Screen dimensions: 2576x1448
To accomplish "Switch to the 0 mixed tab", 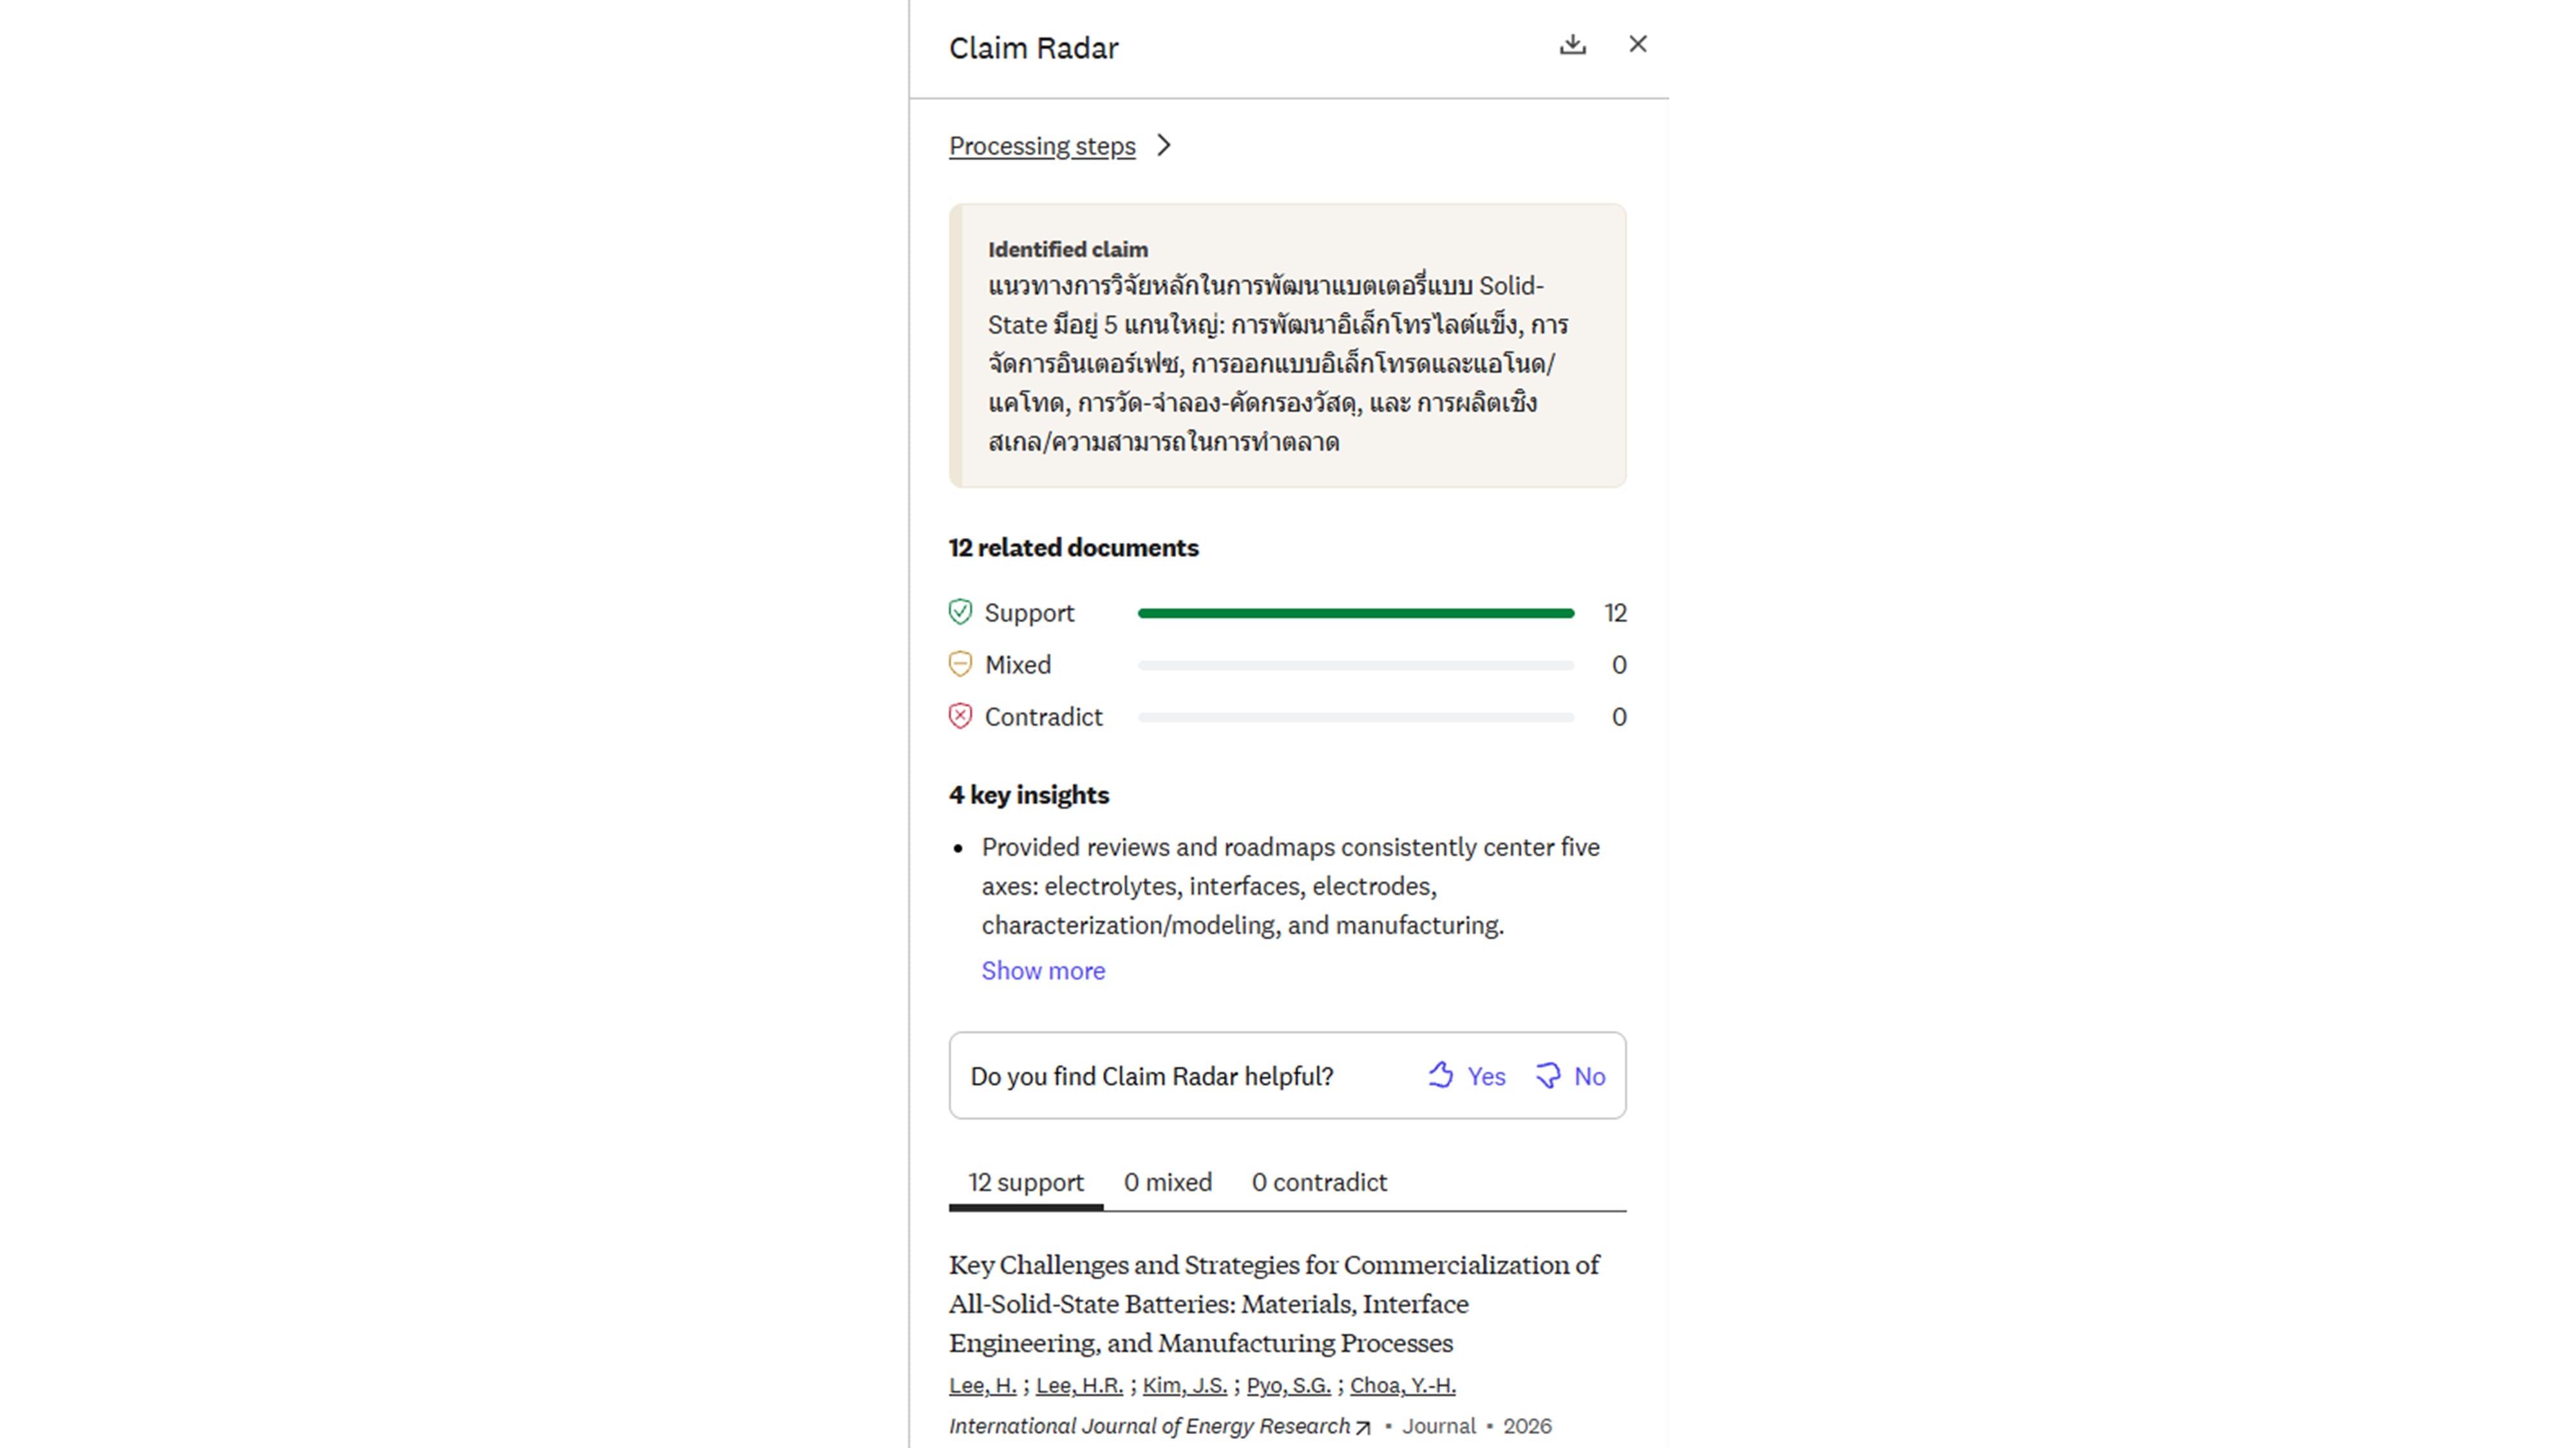I will 1167,1182.
